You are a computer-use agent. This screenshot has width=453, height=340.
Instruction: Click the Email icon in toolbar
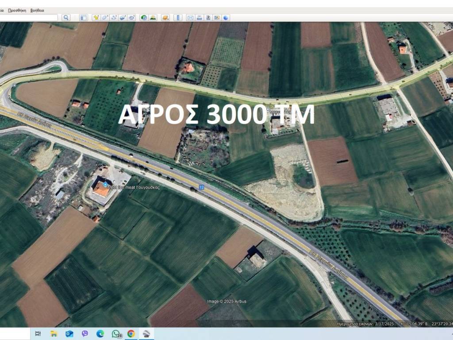[190, 18]
